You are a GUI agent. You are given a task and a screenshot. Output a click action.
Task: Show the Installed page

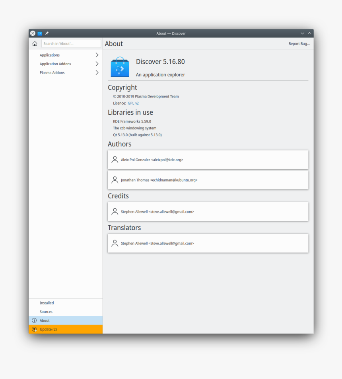66,303
